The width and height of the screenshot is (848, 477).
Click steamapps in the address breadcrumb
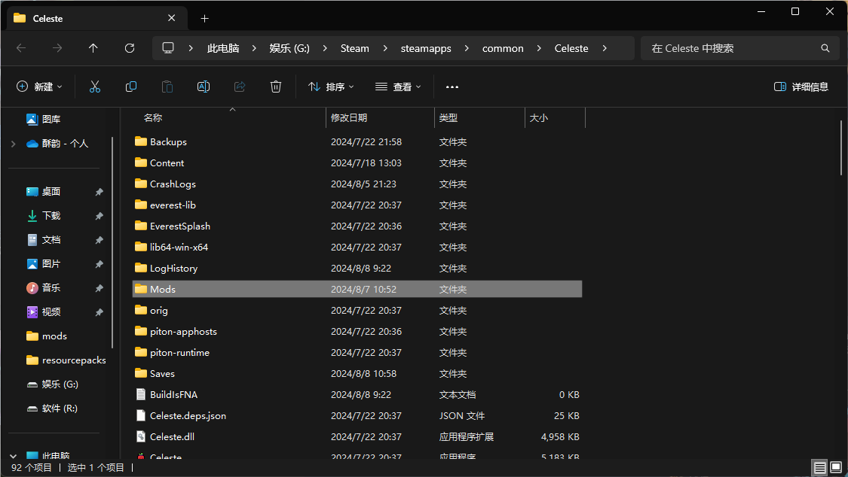426,48
